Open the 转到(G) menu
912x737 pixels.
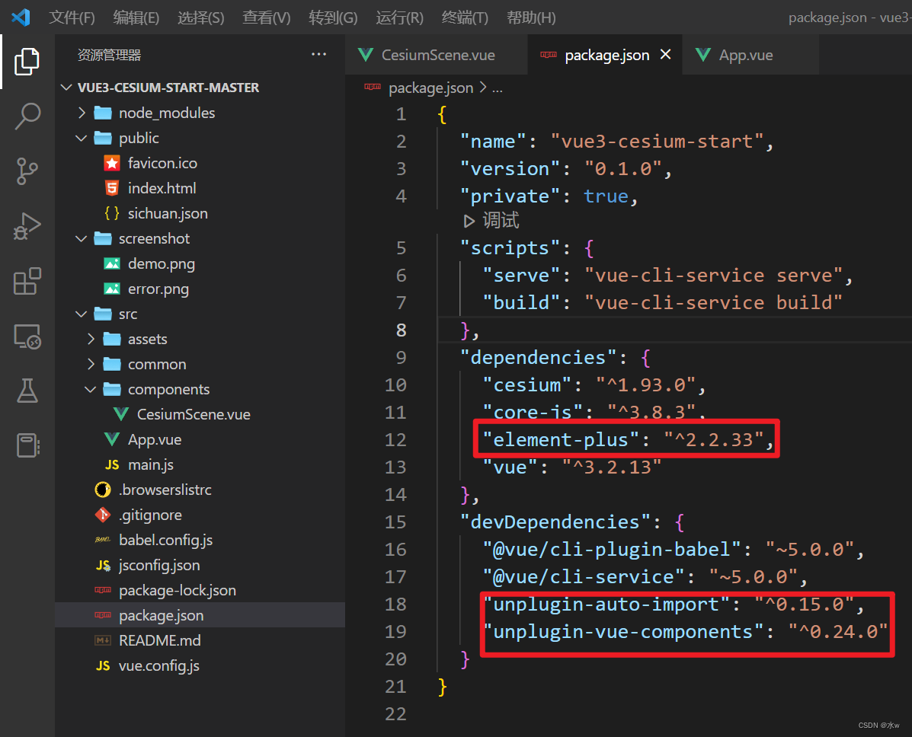(333, 18)
